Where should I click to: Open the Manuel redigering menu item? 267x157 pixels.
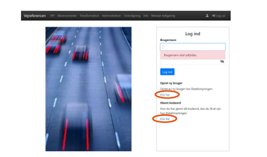click(163, 16)
